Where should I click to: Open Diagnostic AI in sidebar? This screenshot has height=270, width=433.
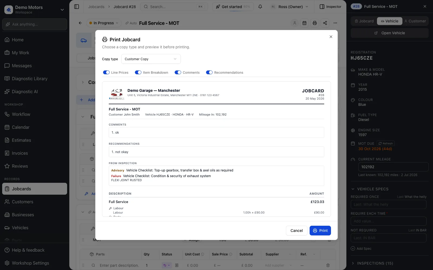[x=35, y=92]
